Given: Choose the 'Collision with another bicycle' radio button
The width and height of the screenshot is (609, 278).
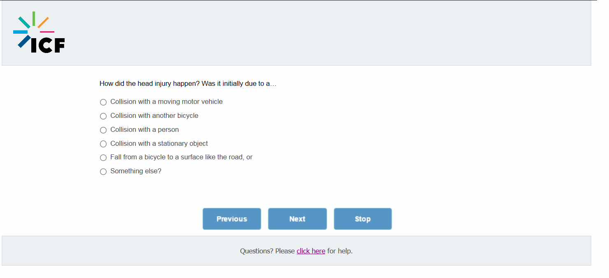Looking at the screenshot, I should tap(103, 116).
